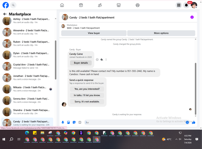
Task: Click the Facebook logo
Action: tap(6, 5)
